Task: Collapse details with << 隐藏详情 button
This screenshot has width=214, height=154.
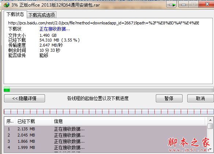Action: (x=25, y=98)
